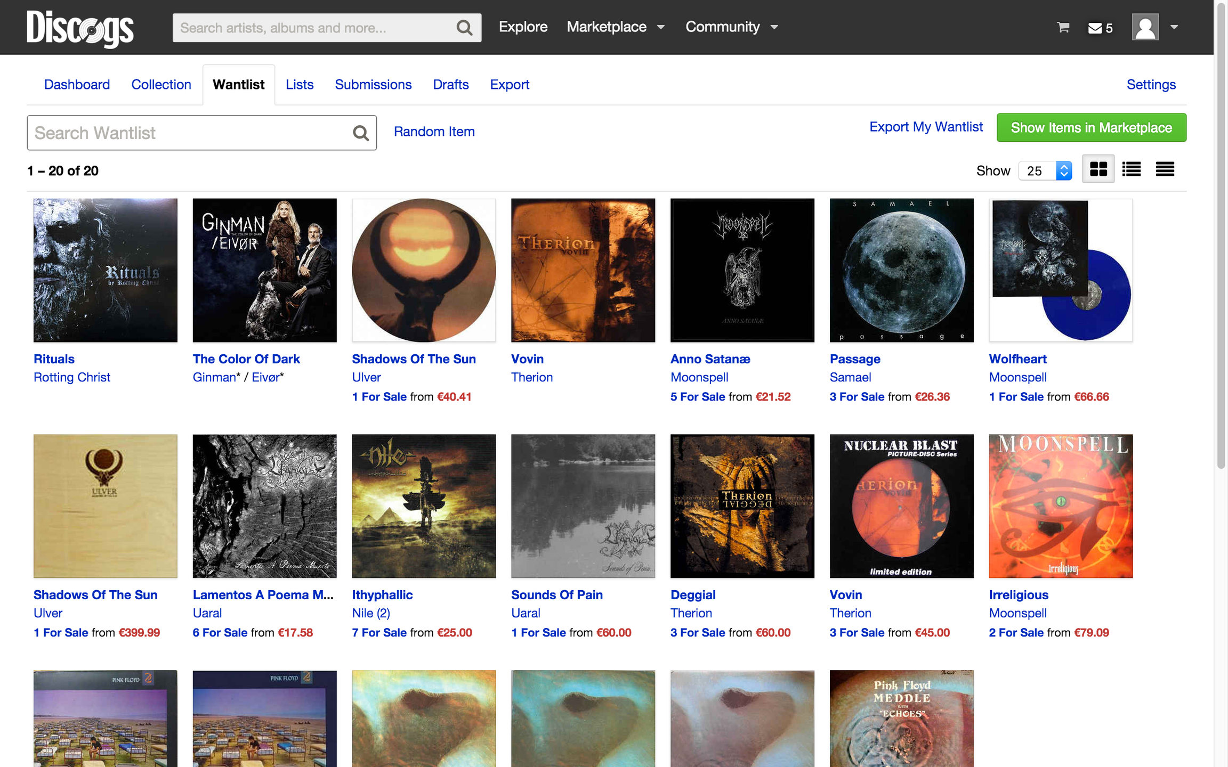
Task: Open the messages envelope icon
Action: point(1095,28)
